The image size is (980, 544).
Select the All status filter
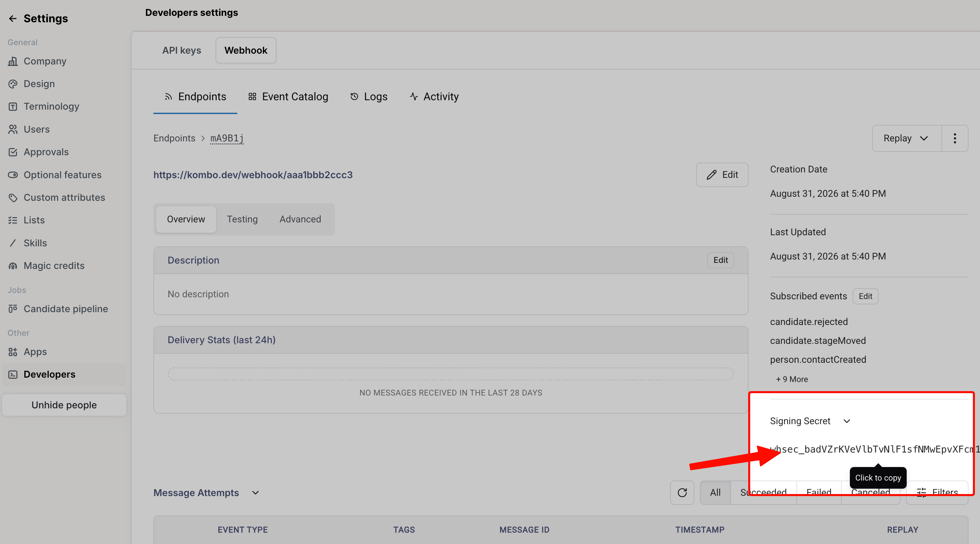(x=715, y=492)
